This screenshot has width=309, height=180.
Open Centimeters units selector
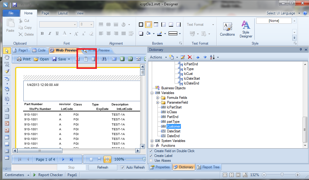17,175
